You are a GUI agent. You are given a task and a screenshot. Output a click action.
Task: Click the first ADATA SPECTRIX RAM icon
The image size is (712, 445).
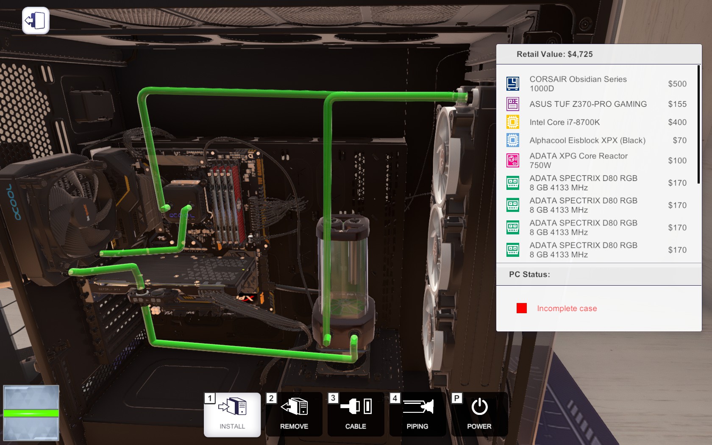(513, 183)
